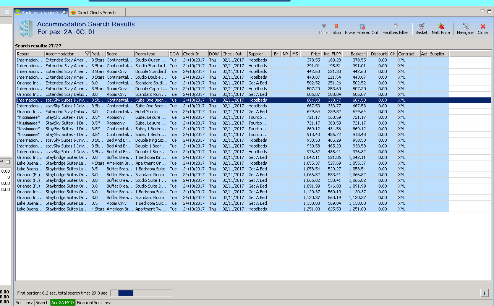The image size is (494, 306).
Task: Click the Navigate toolbar button
Action: tap(465, 29)
